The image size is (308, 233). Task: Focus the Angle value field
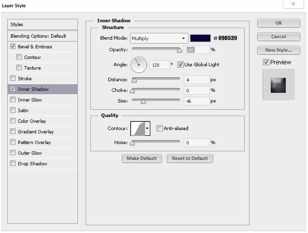159,65
